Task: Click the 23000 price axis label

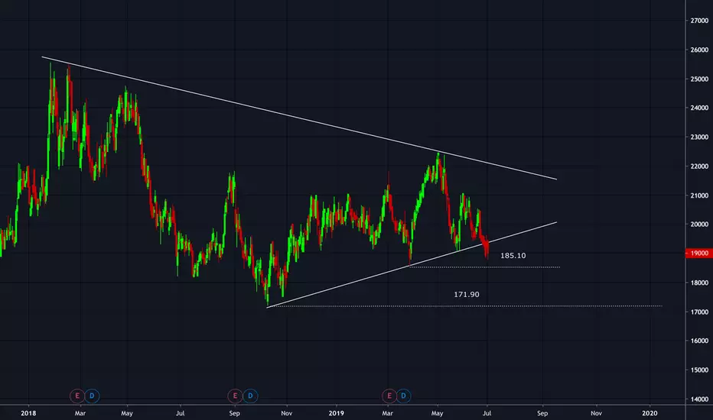Action: [699, 137]
